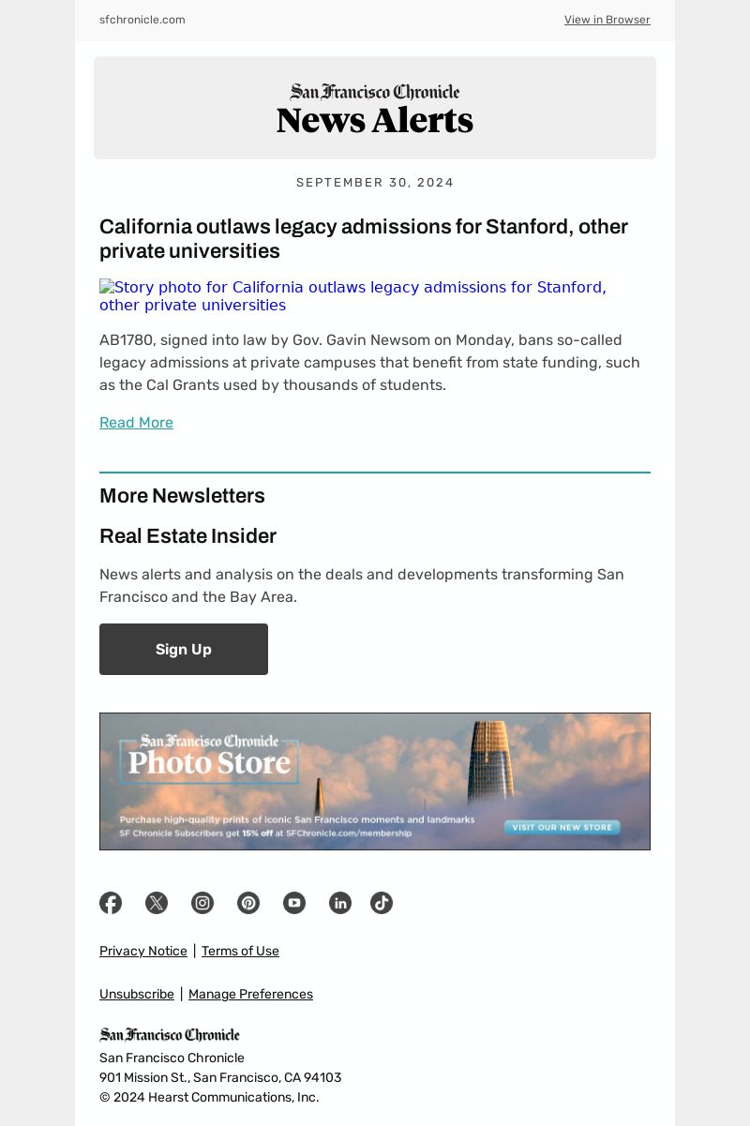This screenshot has height=1126, width=750.
Task: Click Visit Our New Store button
Action: coord(562,828)
